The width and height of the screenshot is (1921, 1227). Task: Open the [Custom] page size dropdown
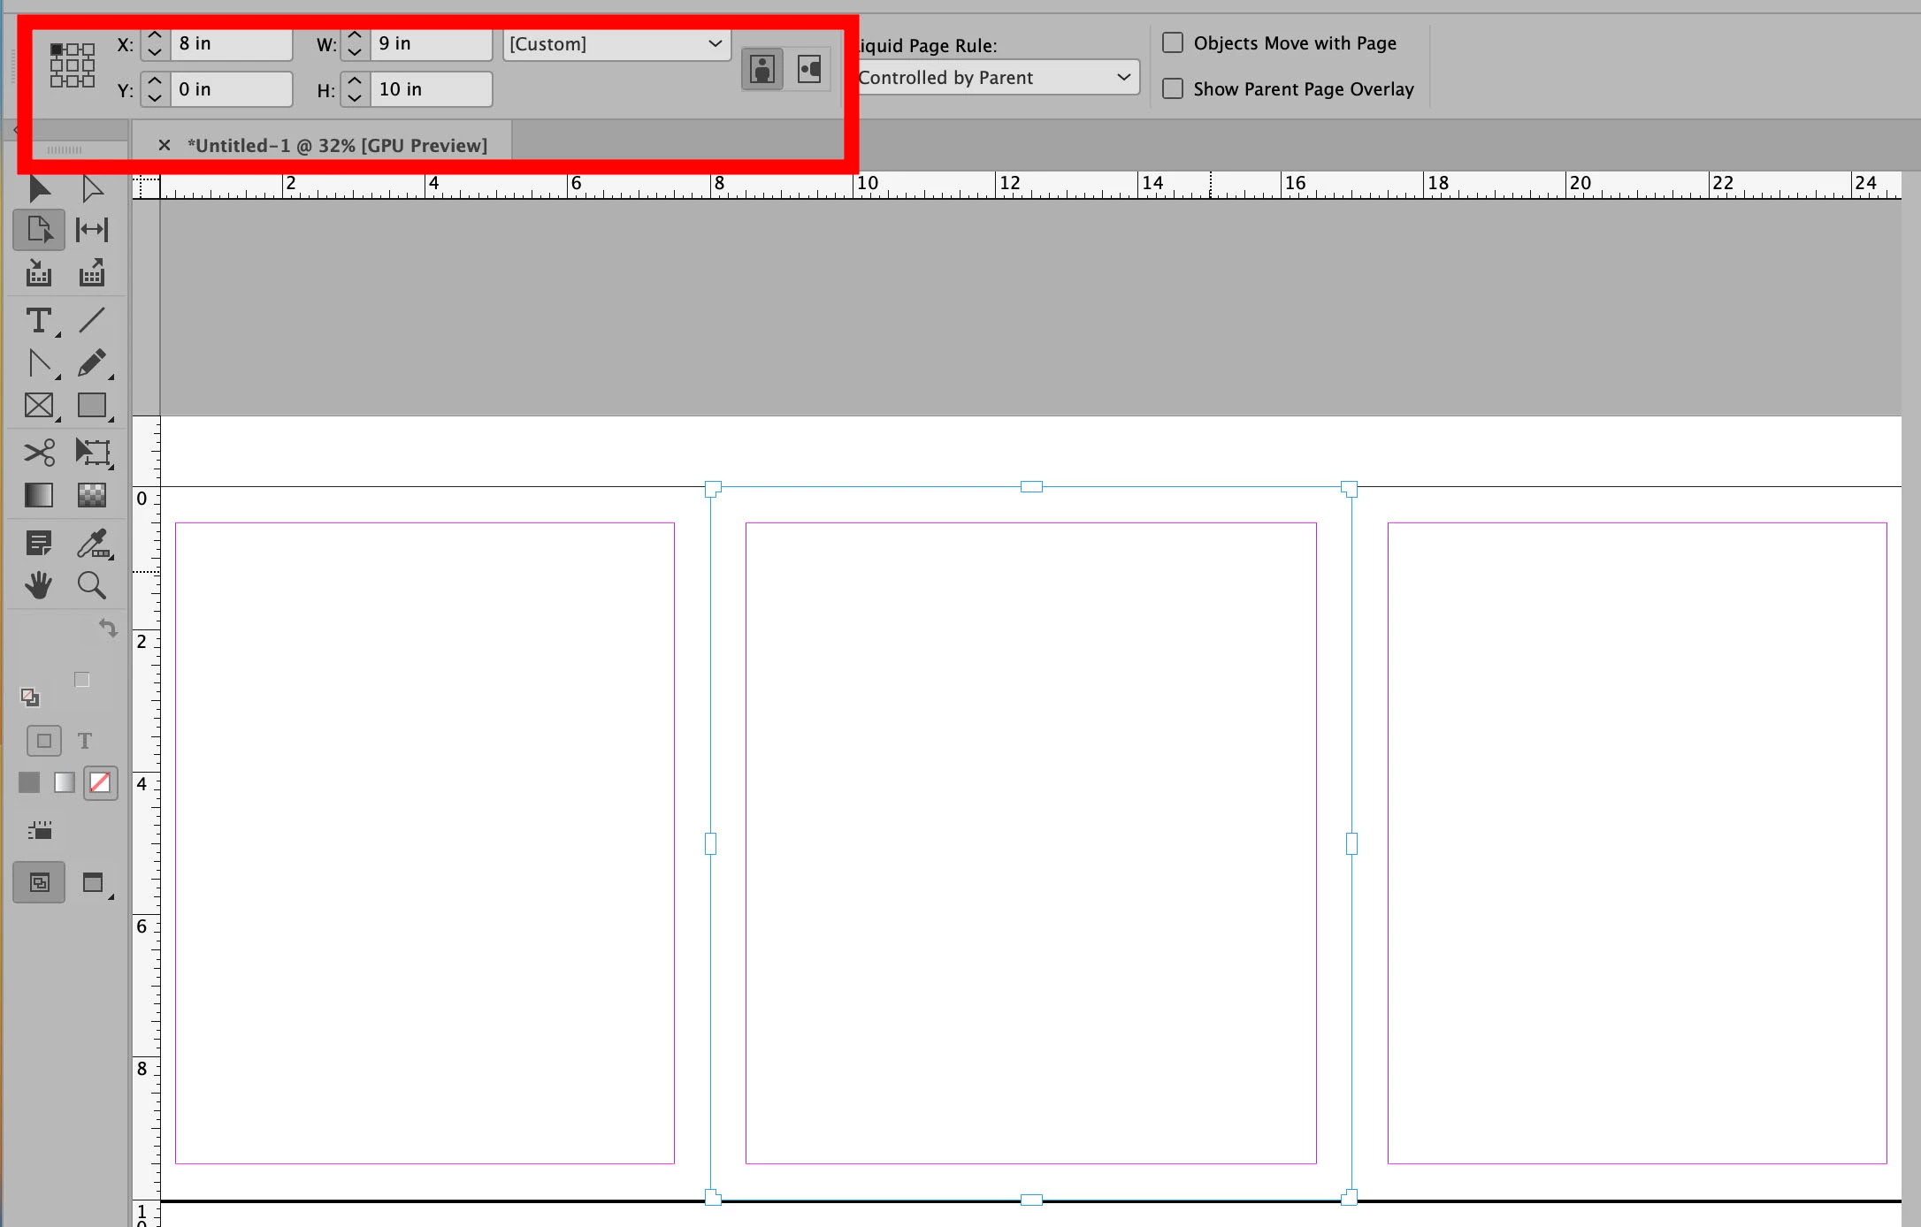(616, 44)
